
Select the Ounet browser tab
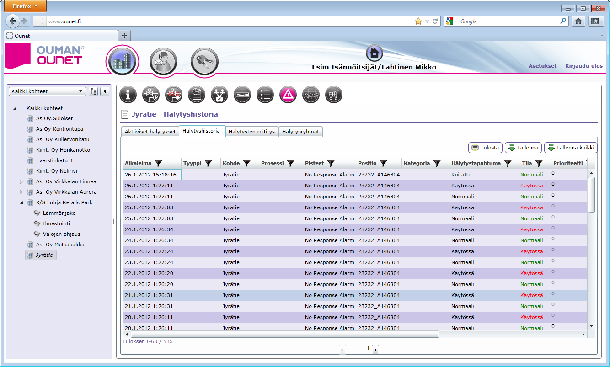(61, 36)
